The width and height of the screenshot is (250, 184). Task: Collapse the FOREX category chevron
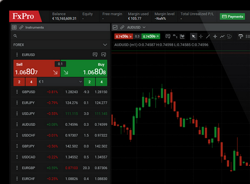pyautogui.click(x=105, y=45)
